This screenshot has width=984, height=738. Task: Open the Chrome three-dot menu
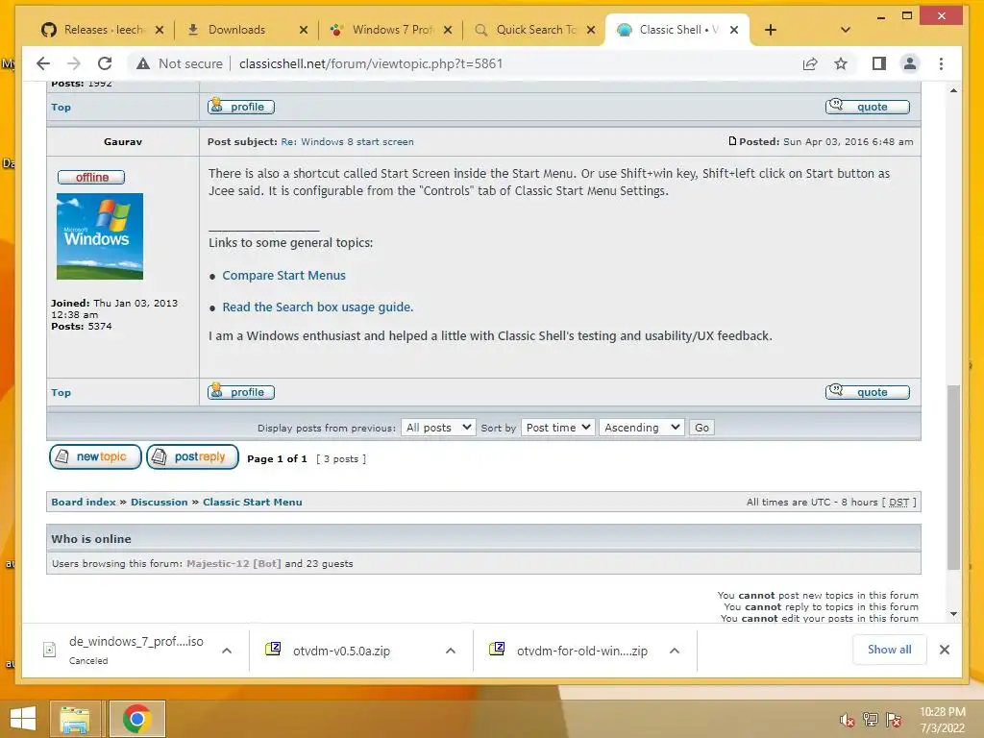tap(941, 63)
